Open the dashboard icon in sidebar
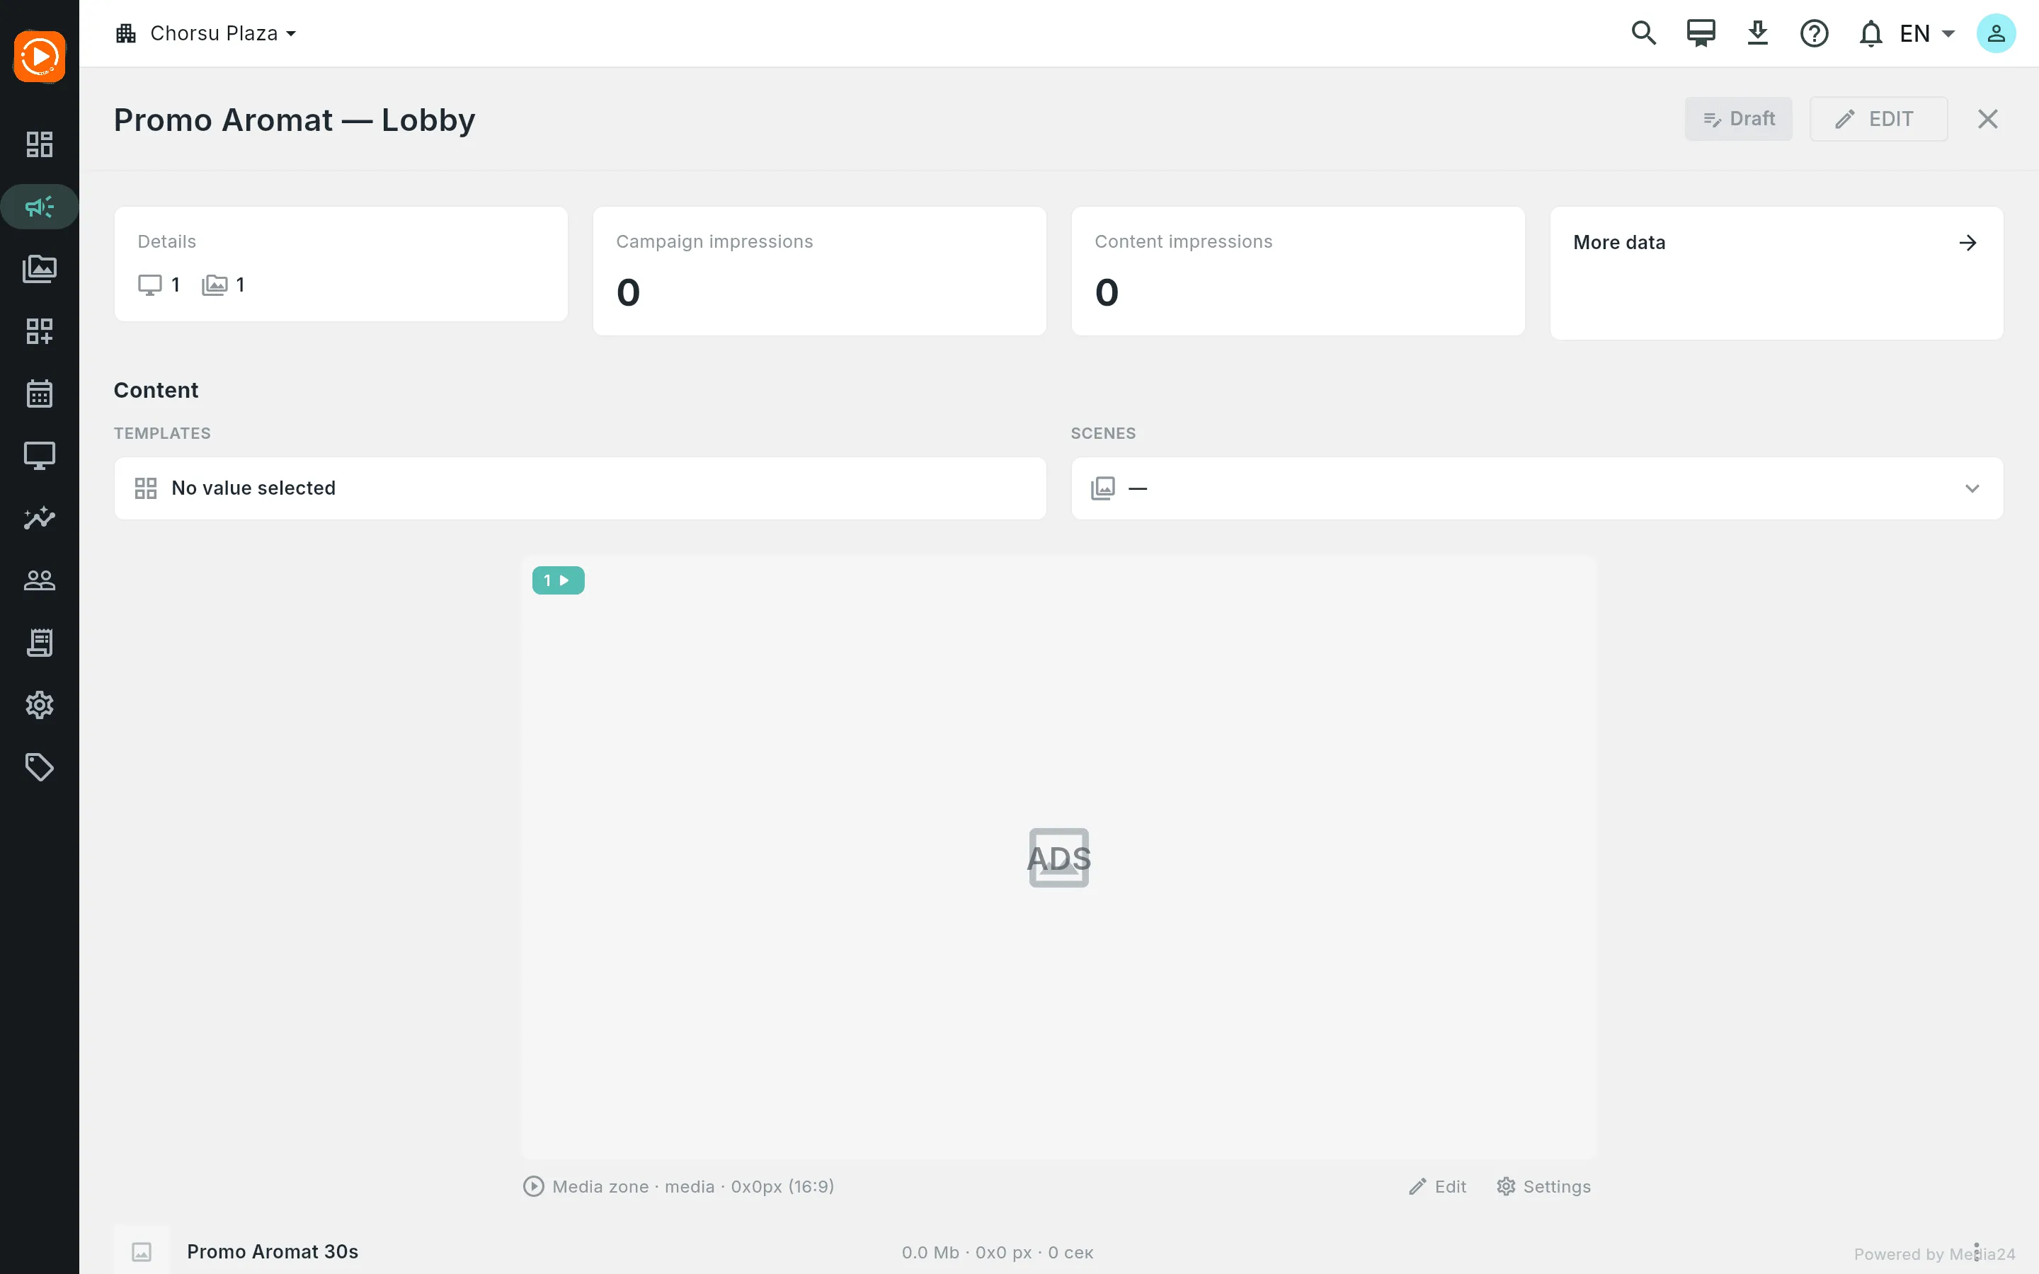This screenshot has height=1274, width=2039. click(39, 144)
